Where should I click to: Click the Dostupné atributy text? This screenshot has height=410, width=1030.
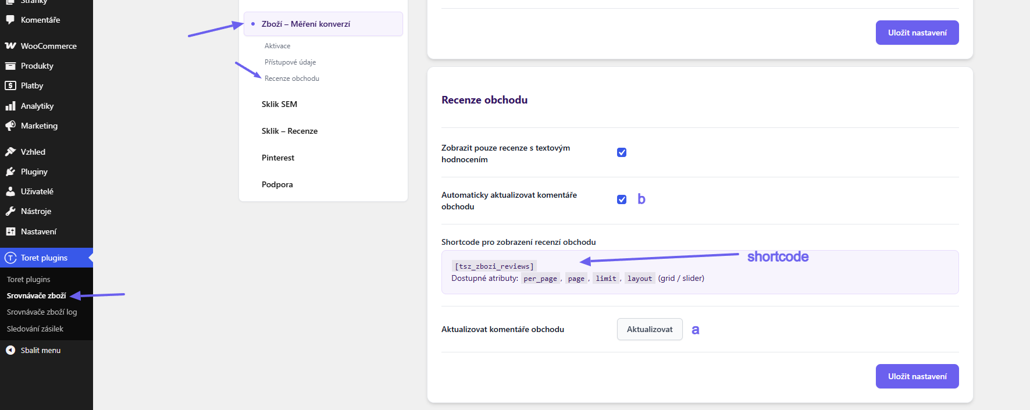coord(485,278)
